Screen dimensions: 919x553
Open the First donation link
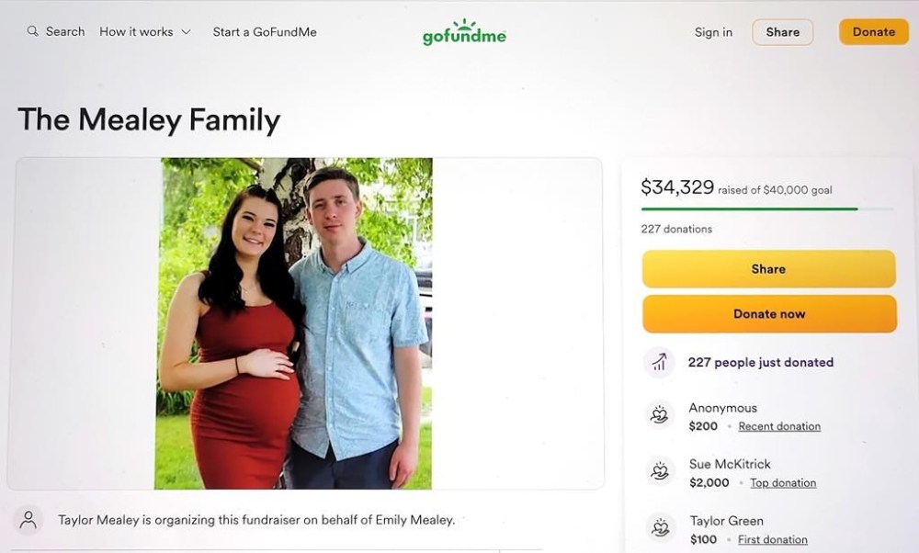pos(773,539)
